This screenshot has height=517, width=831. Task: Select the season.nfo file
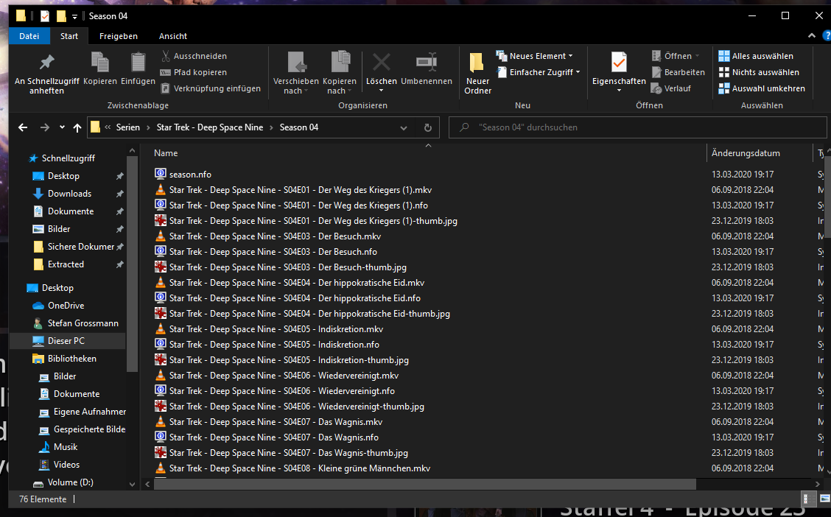[190, 175]
